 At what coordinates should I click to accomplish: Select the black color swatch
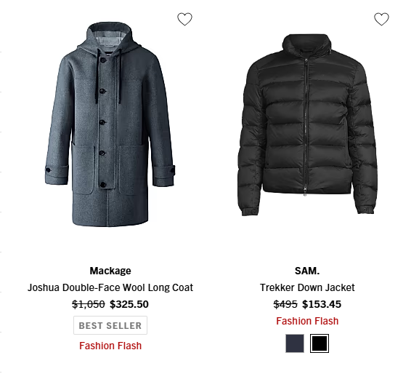(320, 343)
